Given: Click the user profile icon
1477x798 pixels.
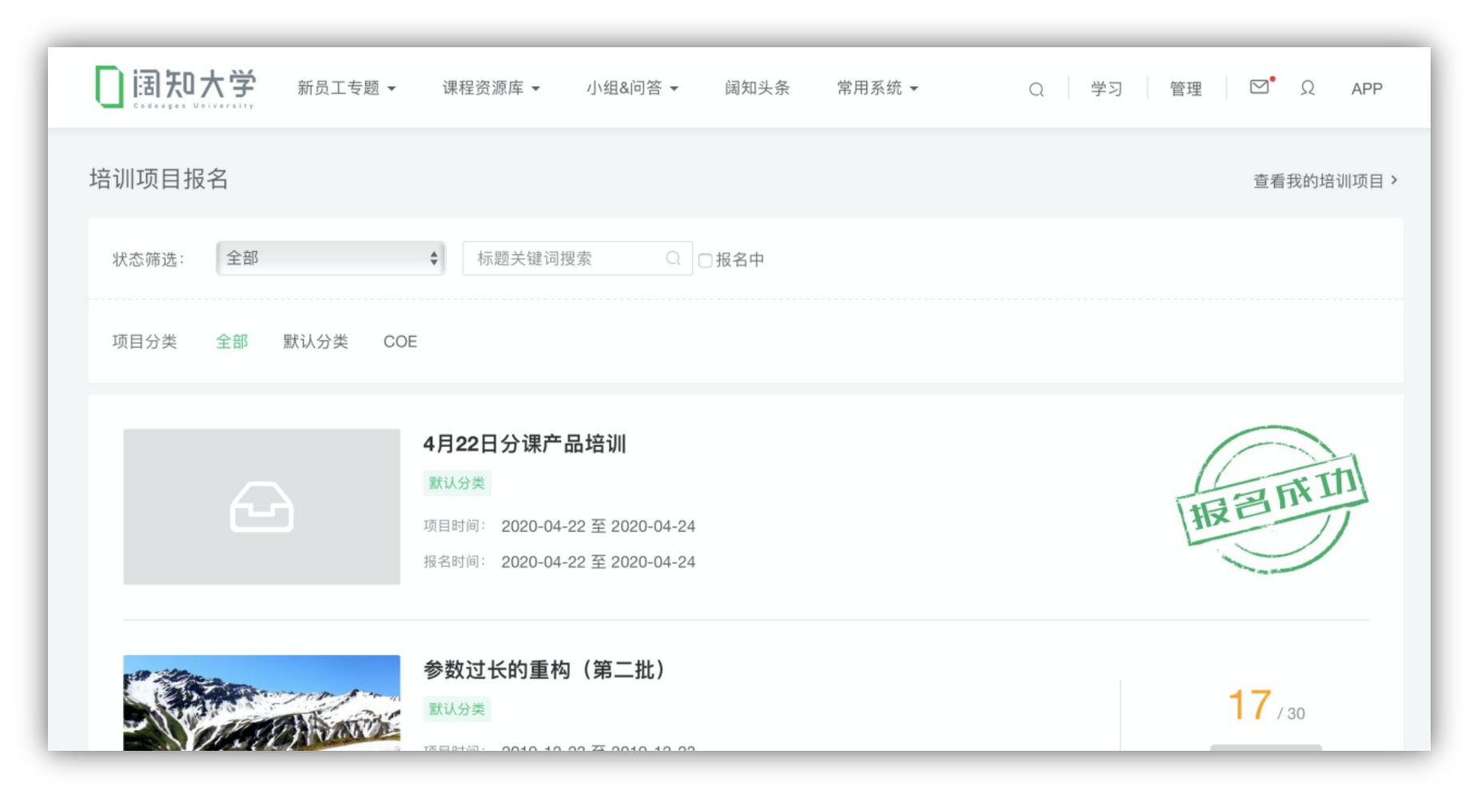Looking at the screenshot, I should point(1308,90).
